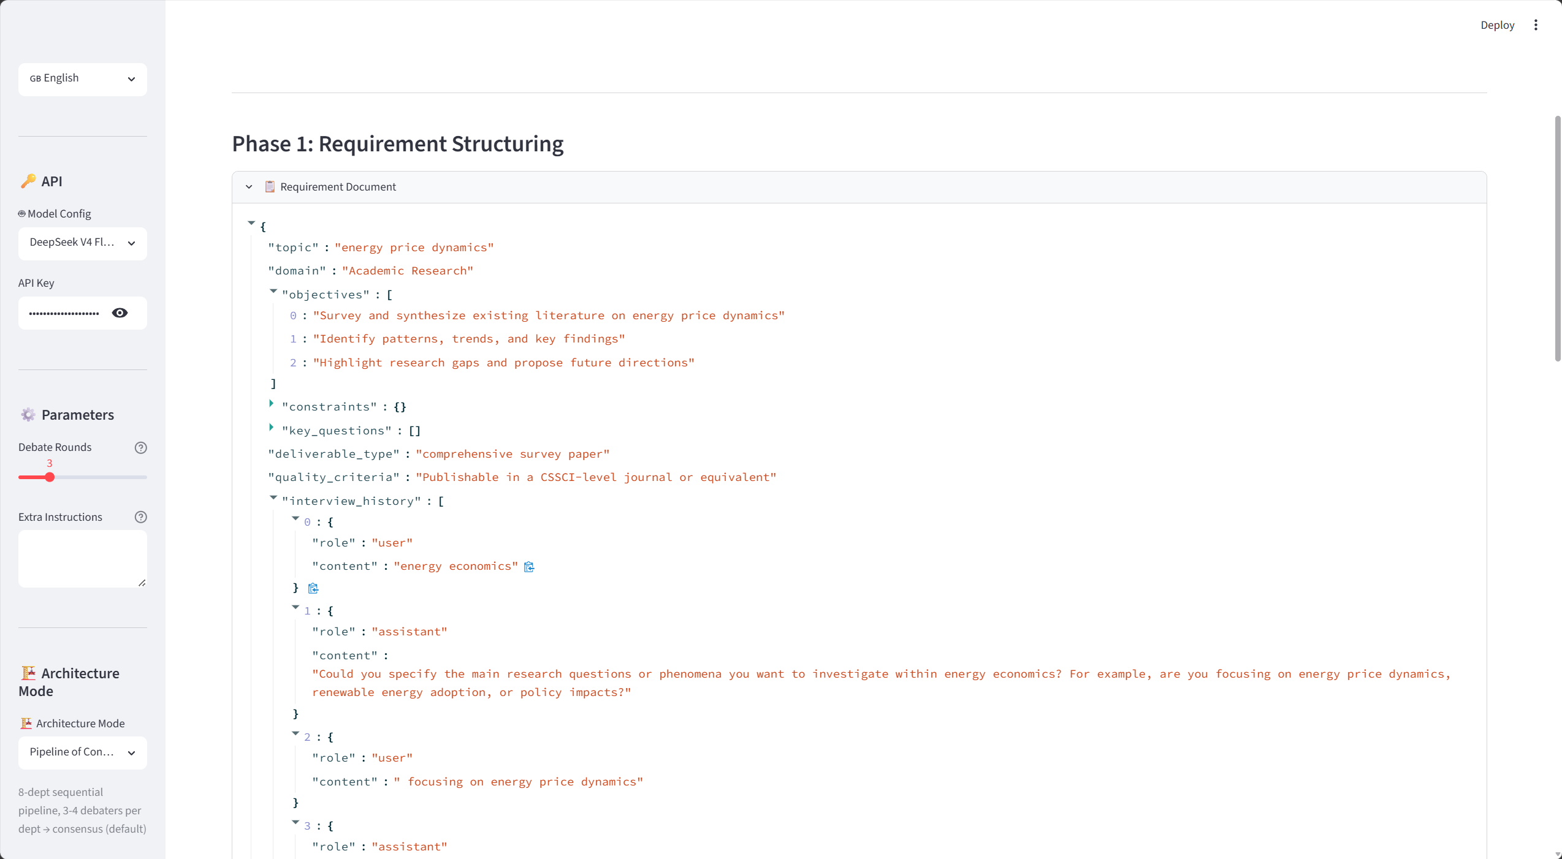Click the Phase 1: Requirement Structuring heading

point(398,144)
